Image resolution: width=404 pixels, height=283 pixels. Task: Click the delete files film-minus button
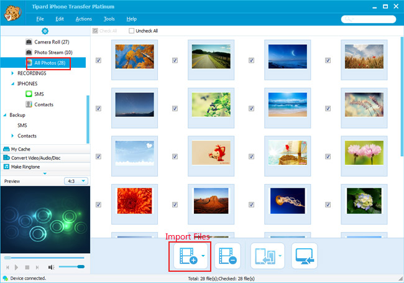pyautogui.click(x=227, y=256)
